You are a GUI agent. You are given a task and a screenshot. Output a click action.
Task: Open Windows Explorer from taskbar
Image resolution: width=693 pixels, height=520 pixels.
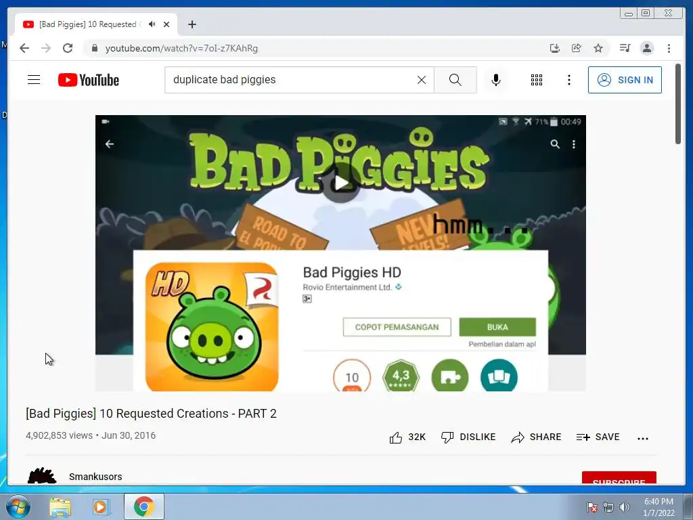click(60, 507)
